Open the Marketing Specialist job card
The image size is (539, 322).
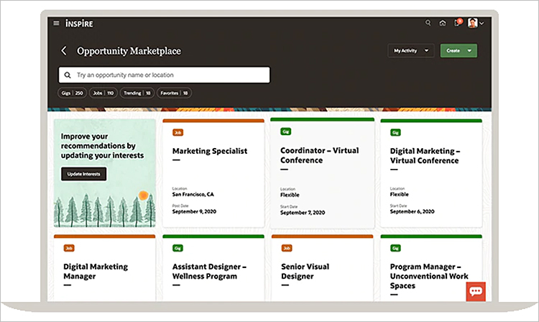pos(213,173)
